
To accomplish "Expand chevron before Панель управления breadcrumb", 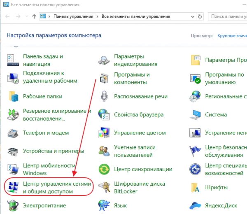I will pos(49,16).
